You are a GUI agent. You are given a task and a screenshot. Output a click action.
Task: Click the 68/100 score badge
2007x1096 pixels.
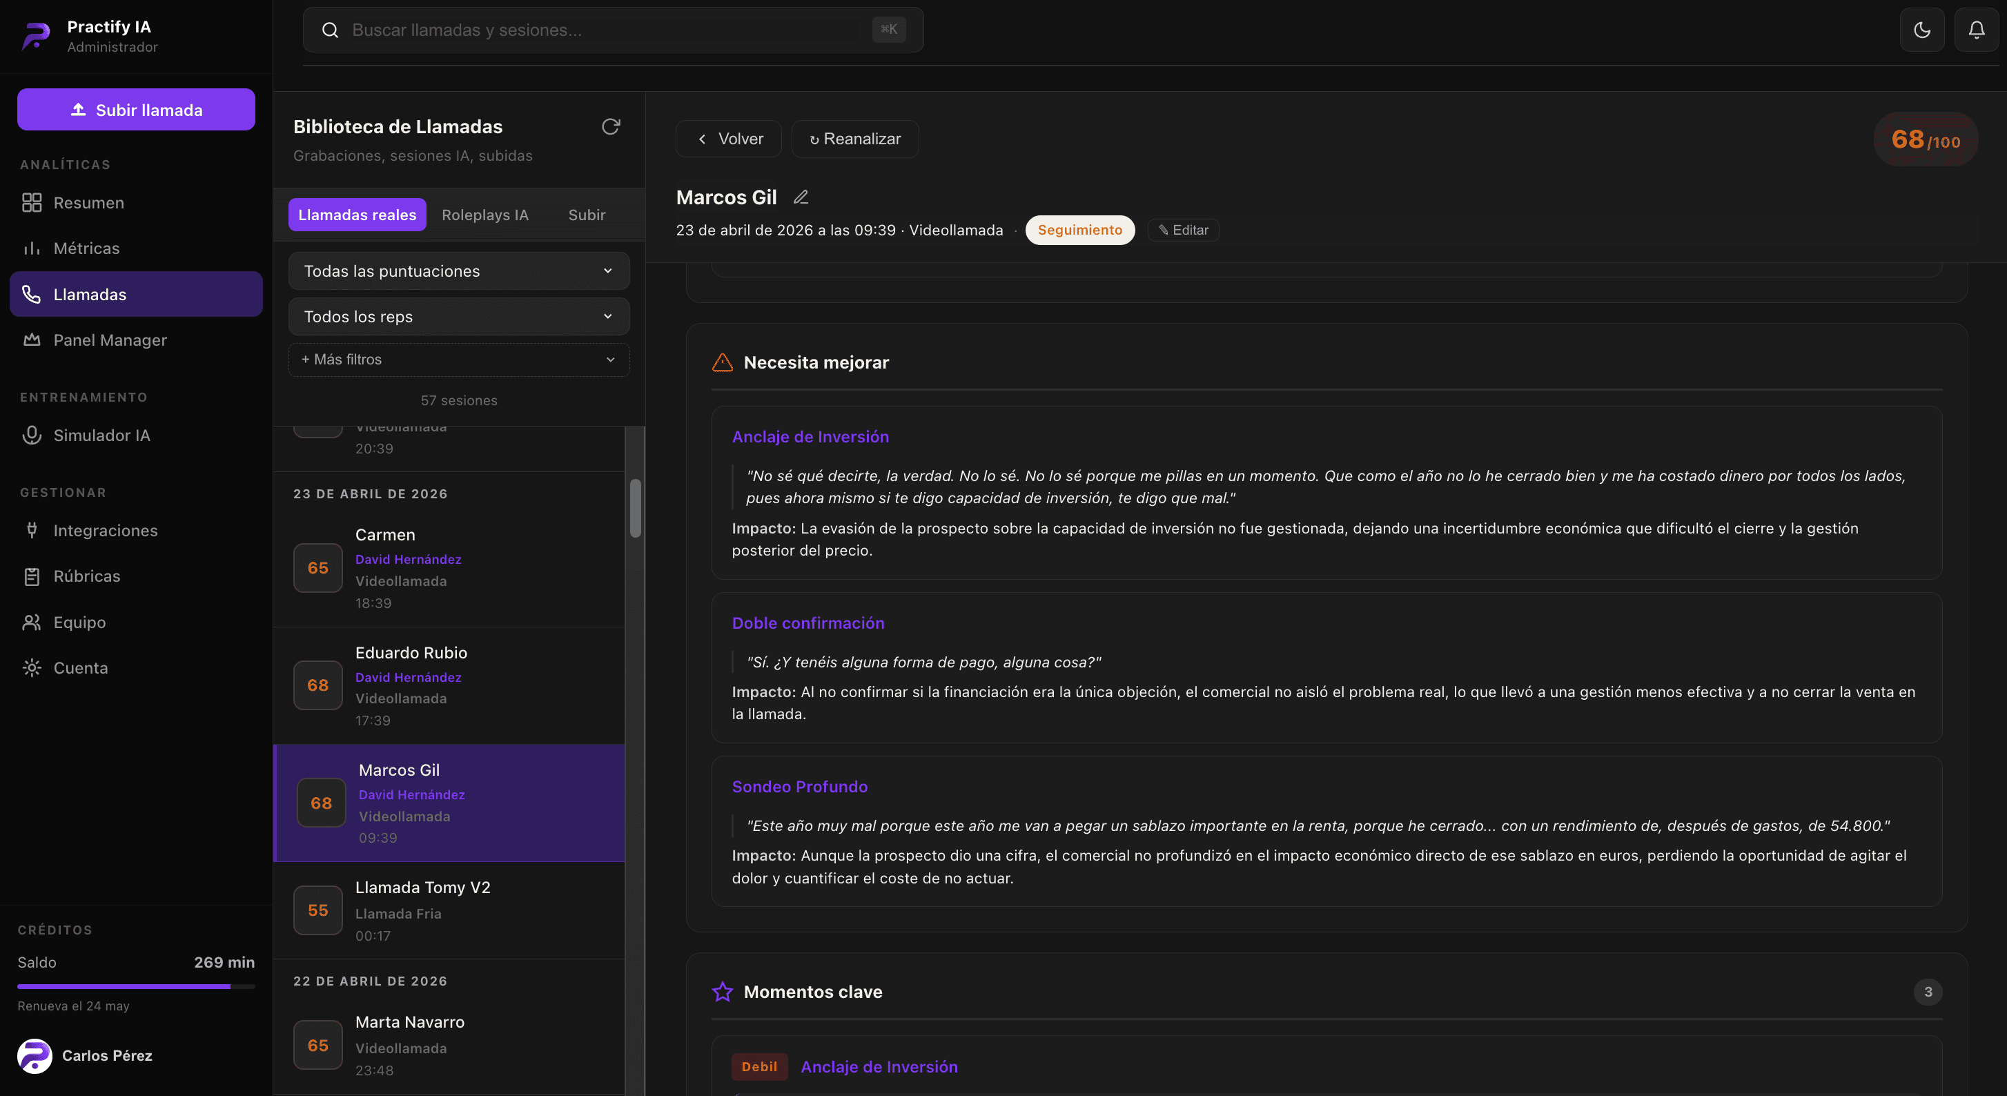tap(1926, 139)
